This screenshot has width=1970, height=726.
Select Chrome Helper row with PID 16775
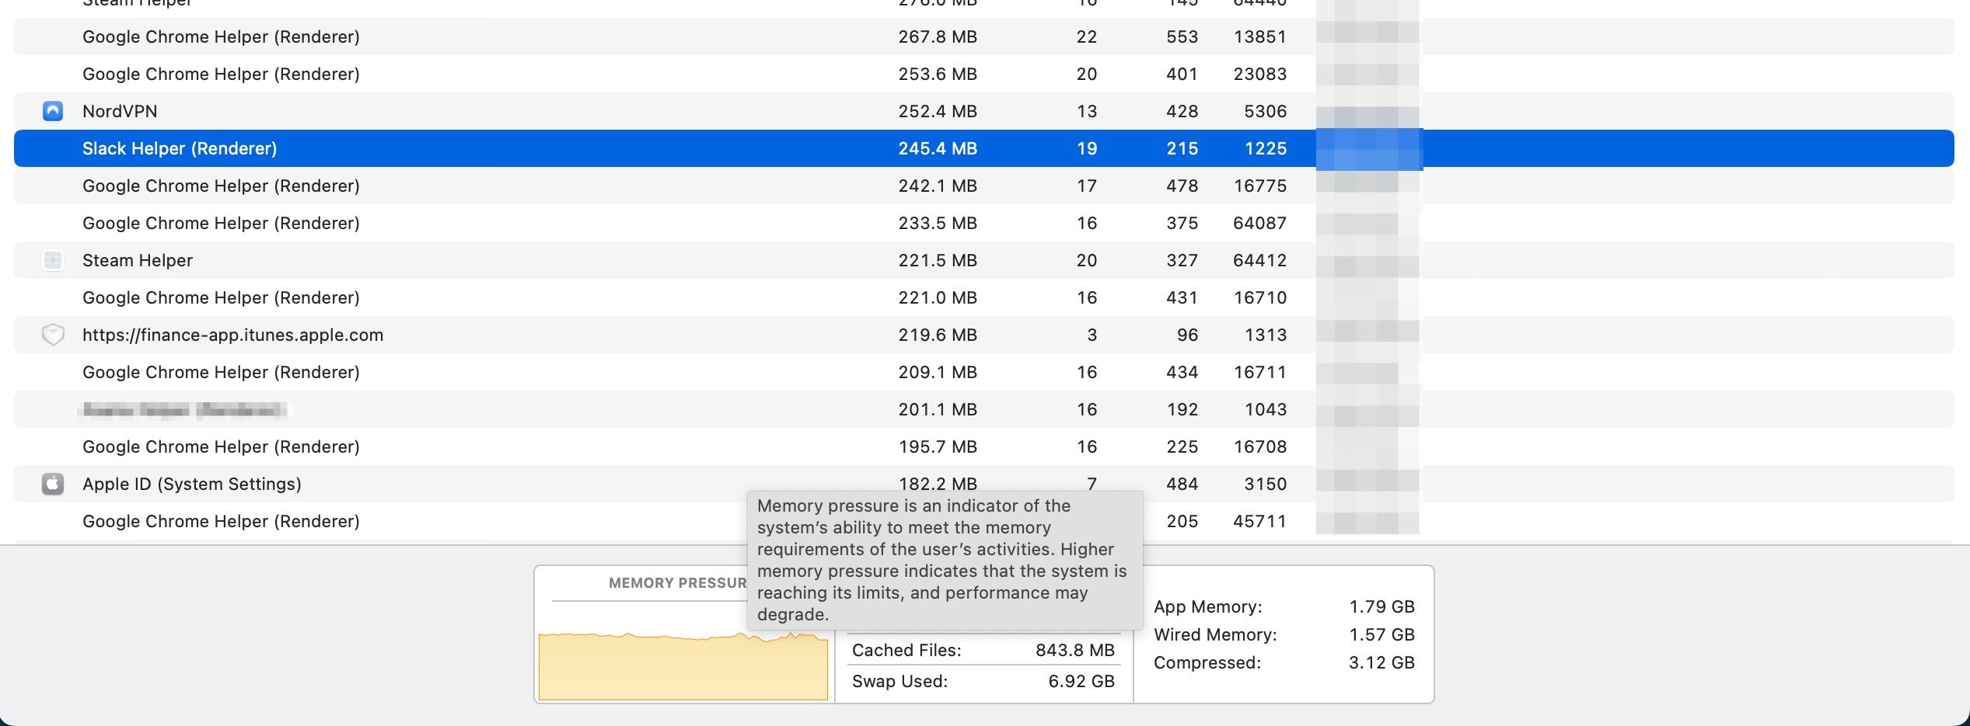[x=221, y=186]
